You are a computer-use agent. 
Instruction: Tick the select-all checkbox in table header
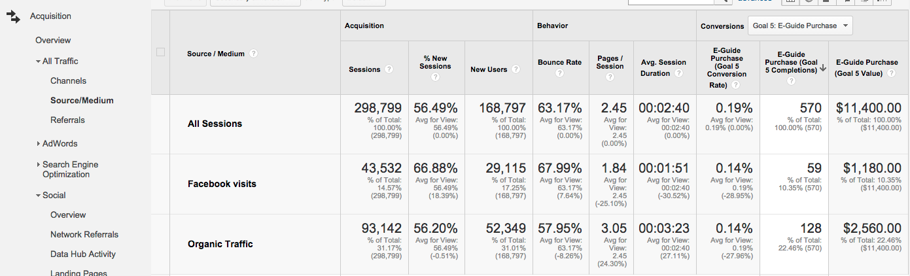pos(161,52)
